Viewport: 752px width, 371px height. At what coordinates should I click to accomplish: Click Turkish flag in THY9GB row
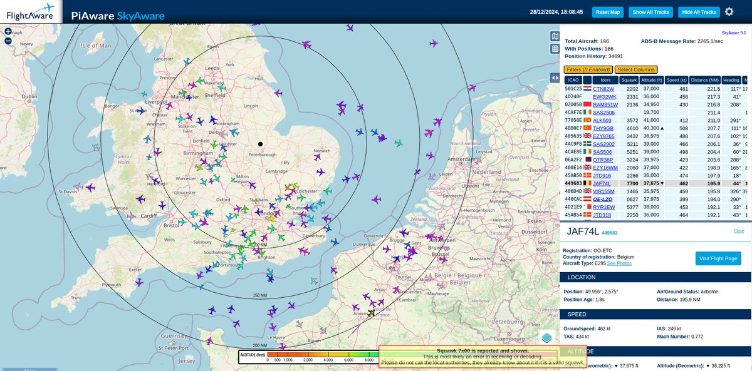587,128
